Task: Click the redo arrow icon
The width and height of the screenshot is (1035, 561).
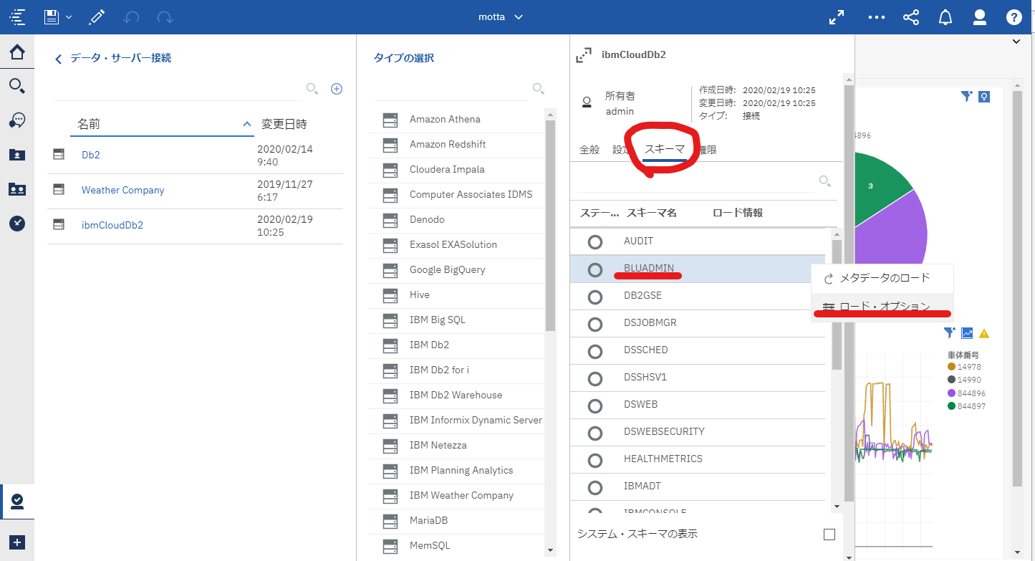Action: 165,17
